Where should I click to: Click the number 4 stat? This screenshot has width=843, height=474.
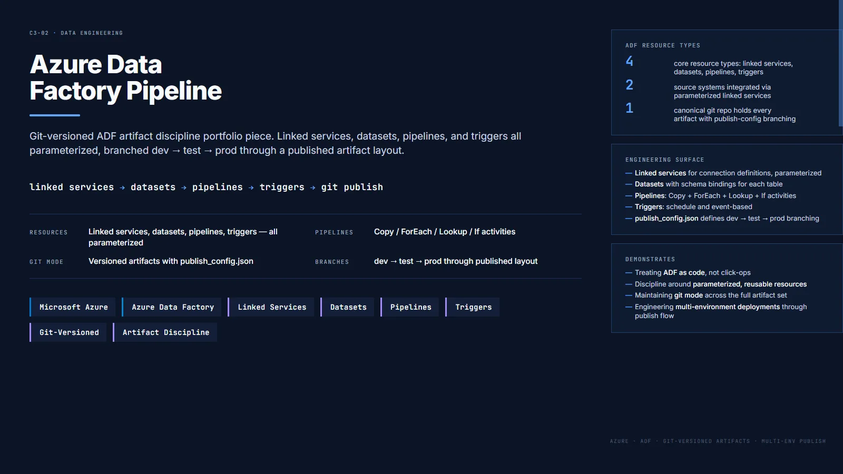click(x=630, y=61)
